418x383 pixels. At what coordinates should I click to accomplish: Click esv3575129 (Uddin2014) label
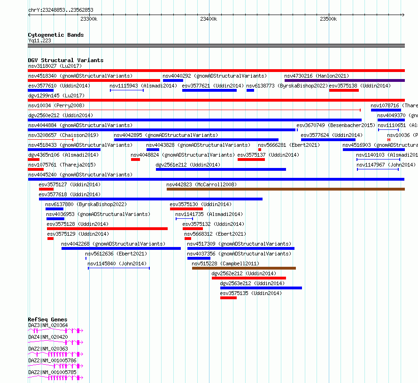click(78, 234)
